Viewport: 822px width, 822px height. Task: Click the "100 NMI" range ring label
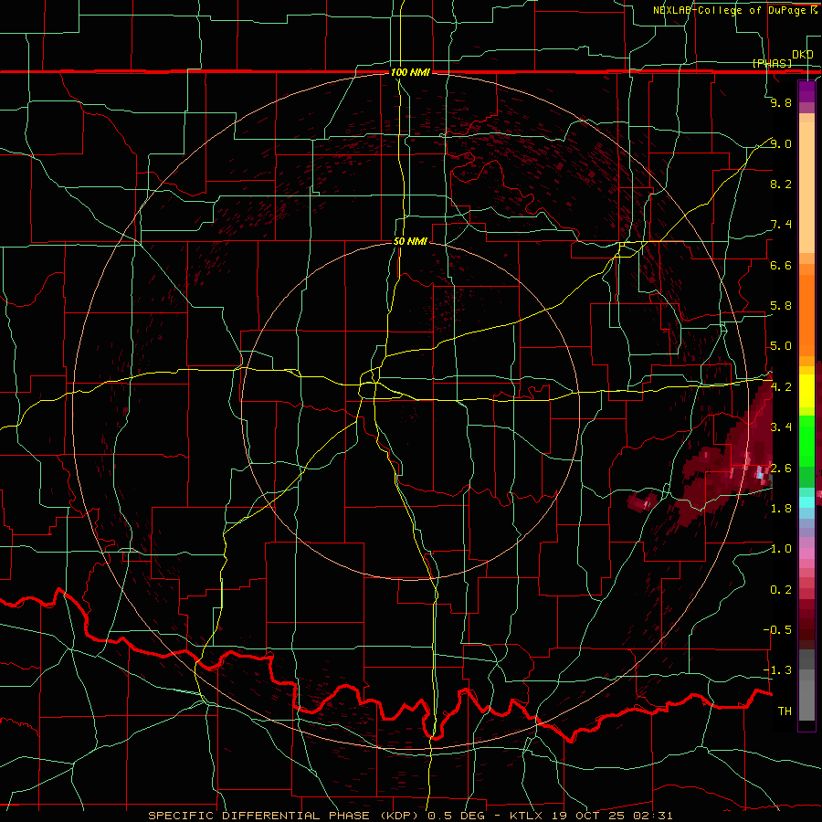(x=410, y=72)
